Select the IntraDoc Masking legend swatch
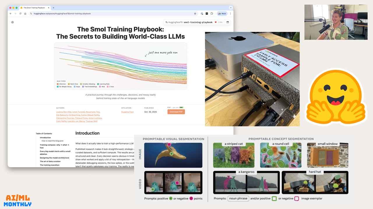 pos(81,84)
